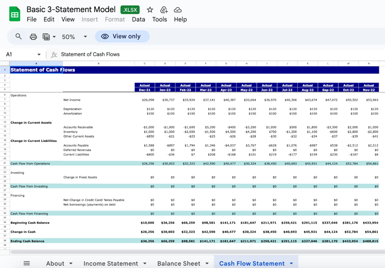Image resolution: width=385 pixels, height=268 pixels.
Task: Open the name box dropdown arrow
Action: click(39, 54)
